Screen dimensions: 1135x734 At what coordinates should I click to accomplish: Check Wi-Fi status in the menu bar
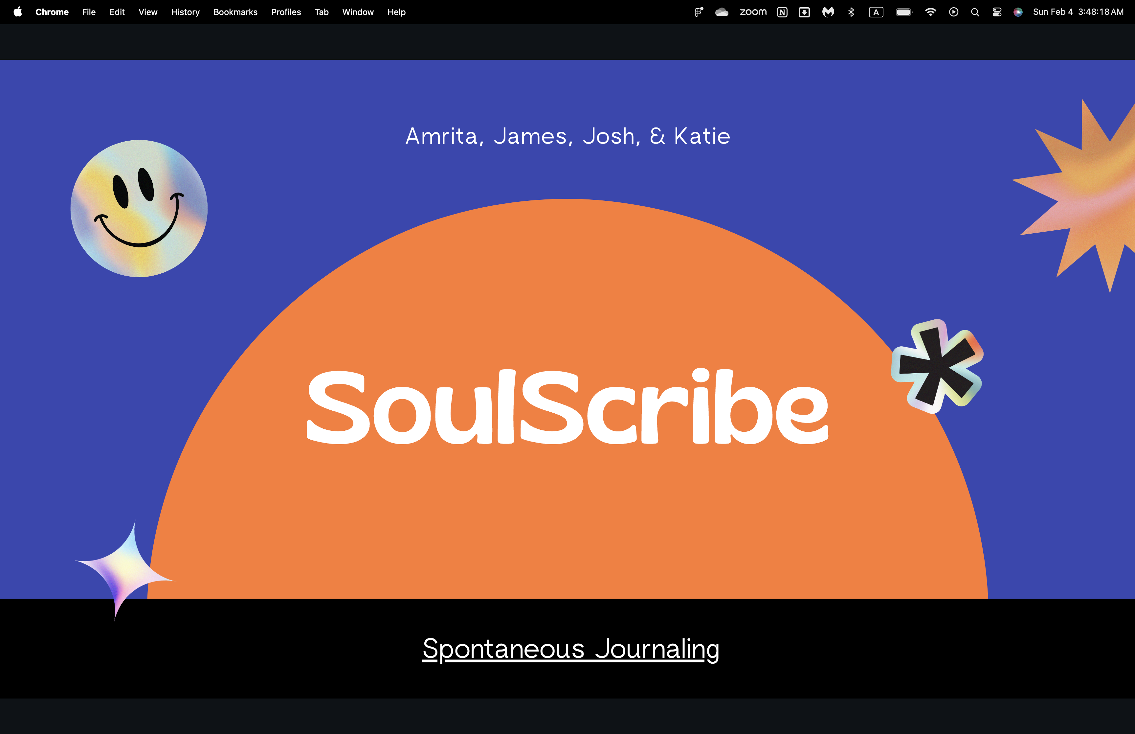pos(930,12)
